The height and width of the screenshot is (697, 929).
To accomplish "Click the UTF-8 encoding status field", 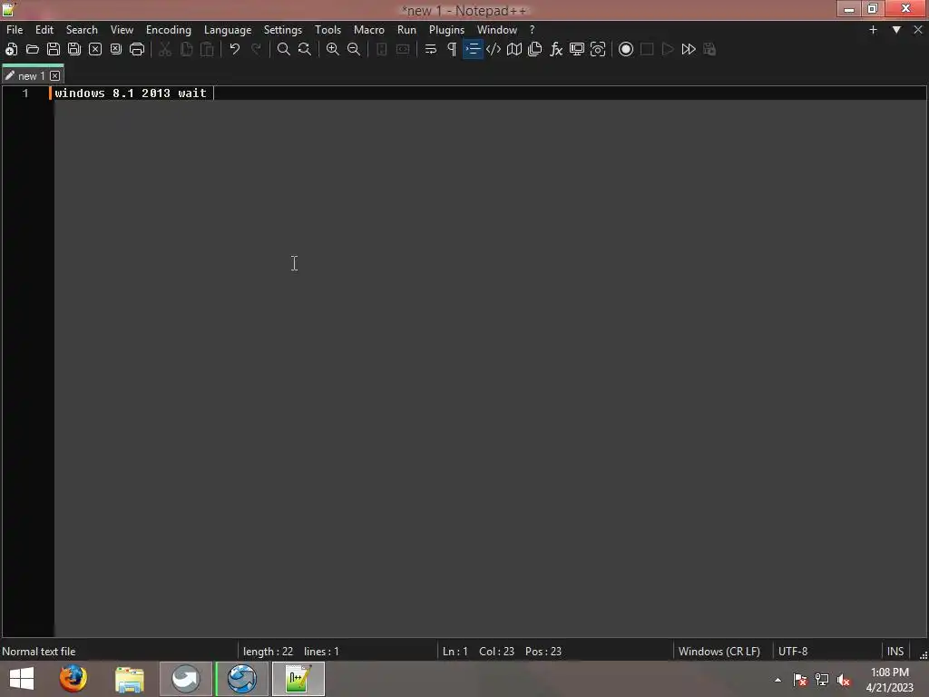I will pos(793,652).
